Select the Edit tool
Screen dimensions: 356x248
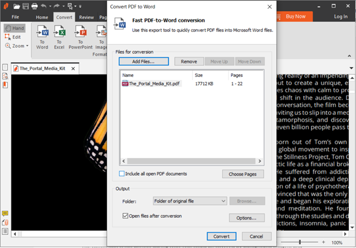click(x=12, y=37)
